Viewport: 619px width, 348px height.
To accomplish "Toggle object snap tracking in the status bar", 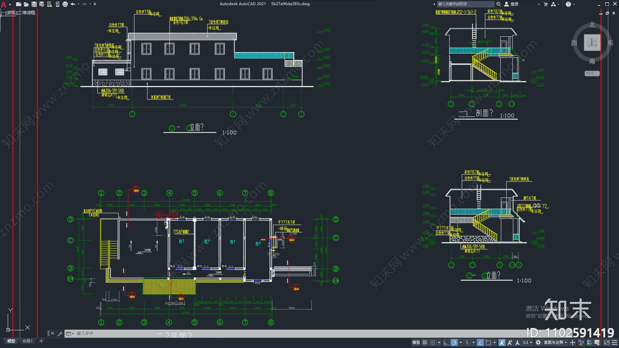I will [480, 343].
